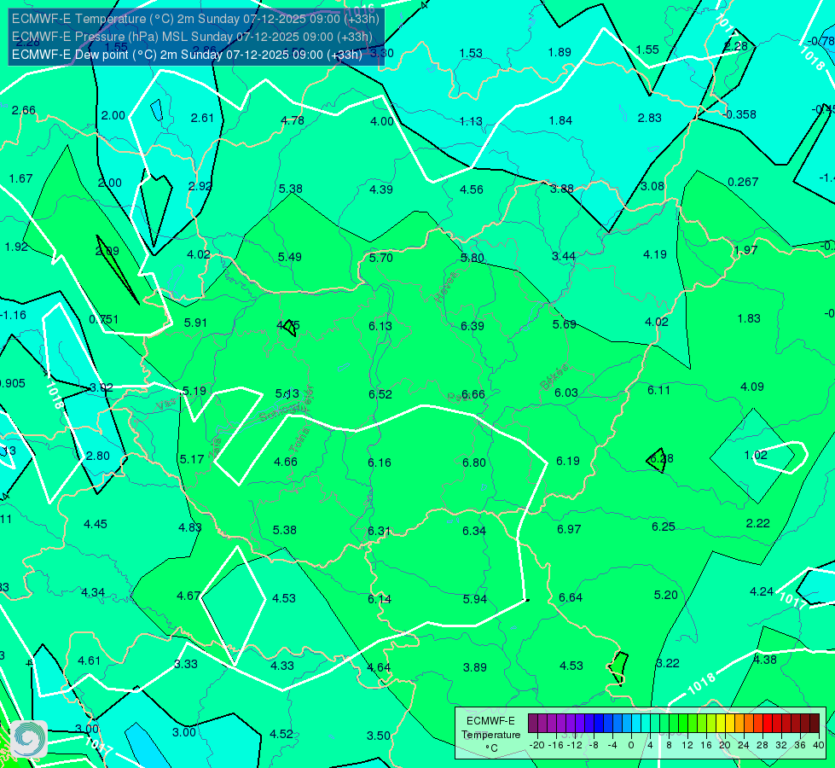Click the grid value 5.94
The height and width of the screenshot is (768, 835).
[475, 600]
